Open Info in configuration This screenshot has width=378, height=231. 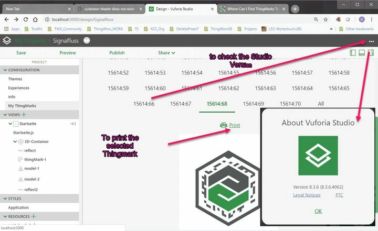12,97
